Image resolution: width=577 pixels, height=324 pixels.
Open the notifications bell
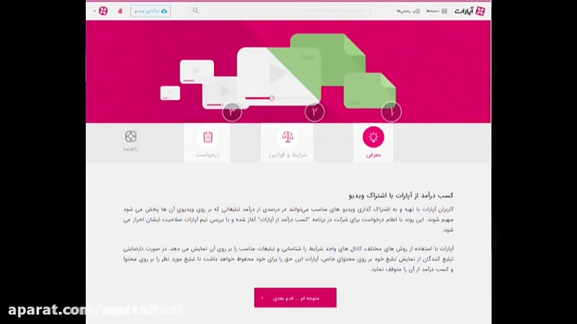[120, 11]
